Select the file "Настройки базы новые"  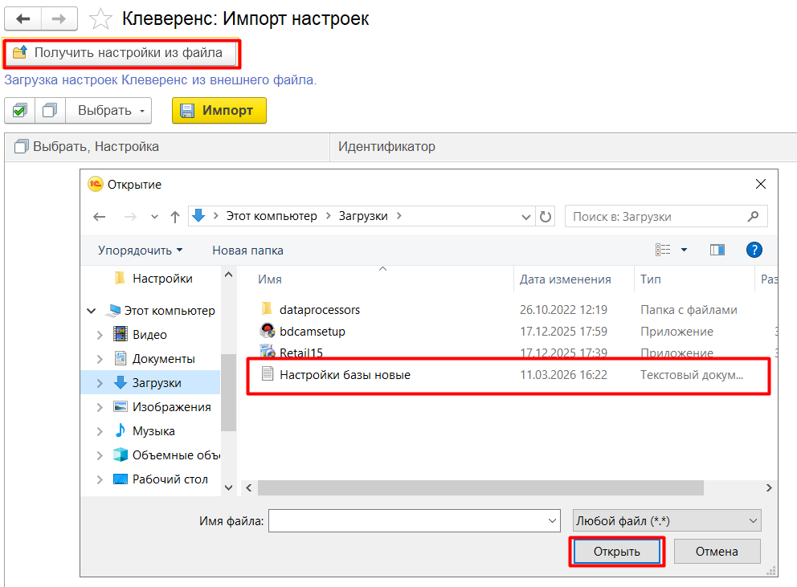(x=509, y=375)
